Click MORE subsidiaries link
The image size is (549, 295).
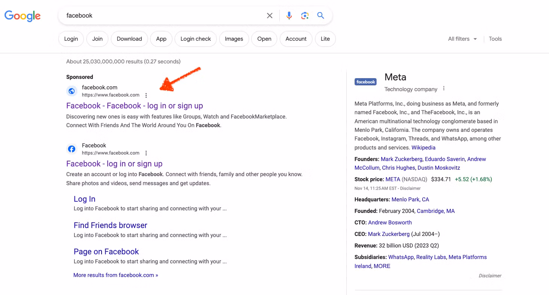coord(382,266)
